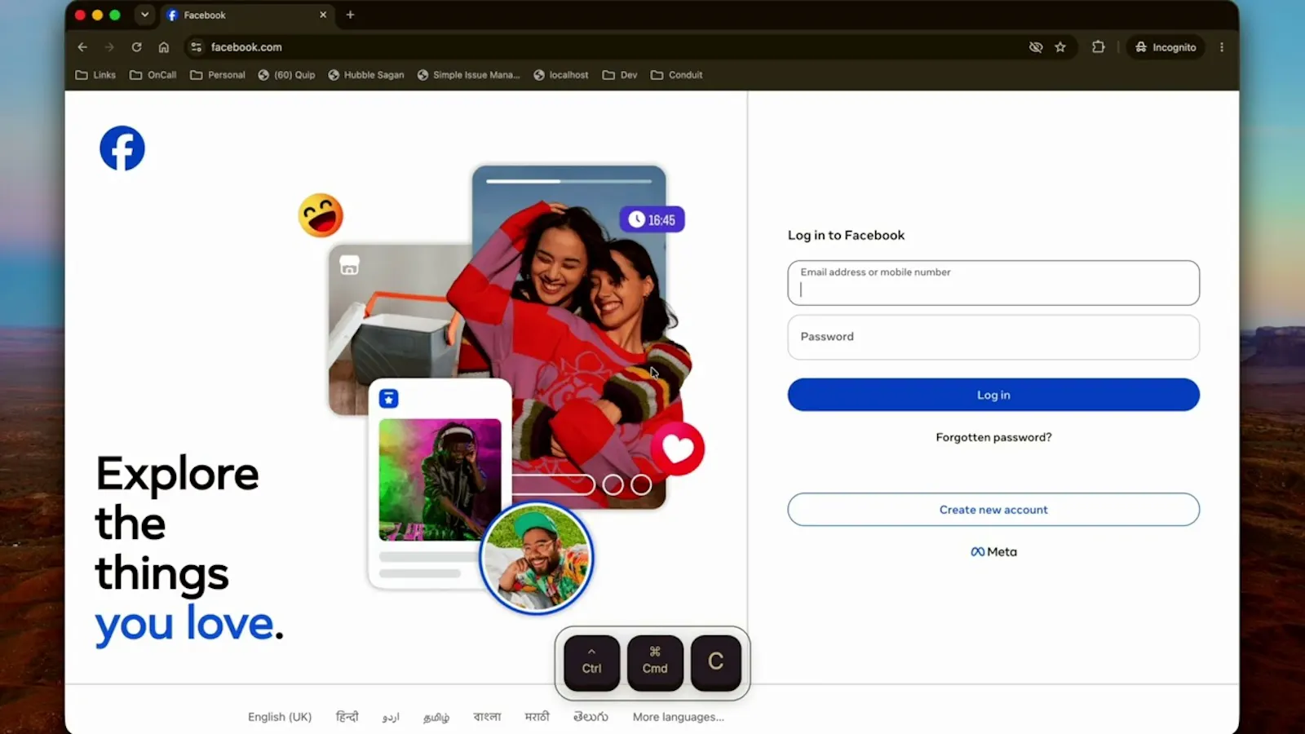Click the third-party cookies blocked eye icon

coord(1036,47)
